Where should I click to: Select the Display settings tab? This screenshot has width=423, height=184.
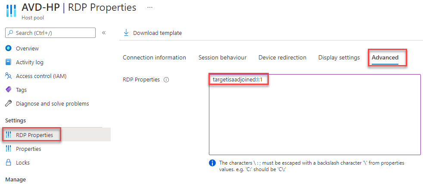(x=339, y=57)
